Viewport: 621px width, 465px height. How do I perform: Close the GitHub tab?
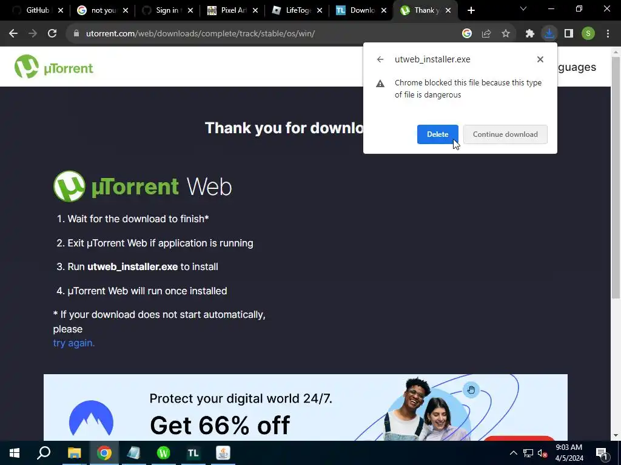coord(61,10)
